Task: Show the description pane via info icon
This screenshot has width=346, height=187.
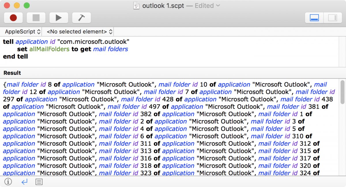Action: click(x=8, y=182)
